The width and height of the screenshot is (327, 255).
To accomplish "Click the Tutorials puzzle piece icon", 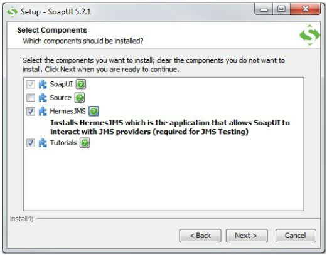I will [x=43, y=143].
